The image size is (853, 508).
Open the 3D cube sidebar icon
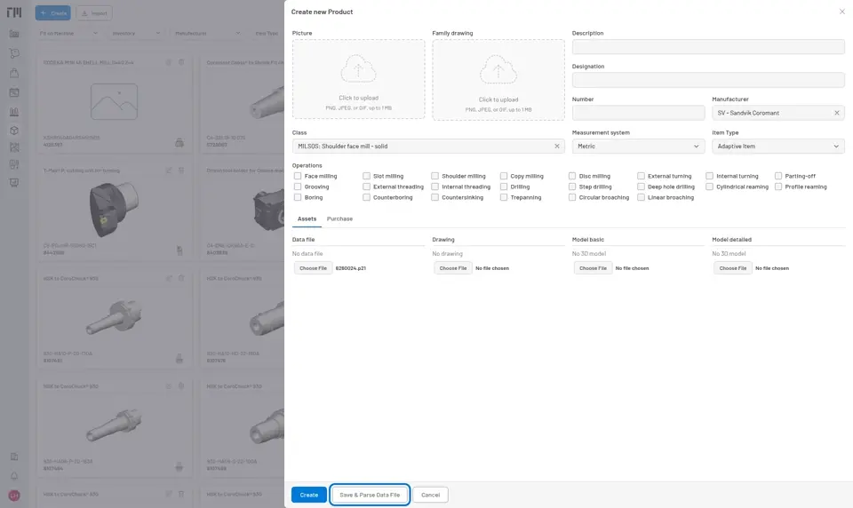click(14, 131)
